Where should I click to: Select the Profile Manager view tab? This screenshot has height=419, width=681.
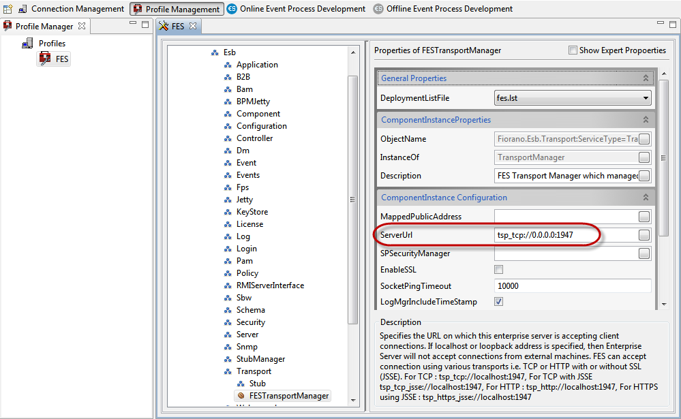44,27
